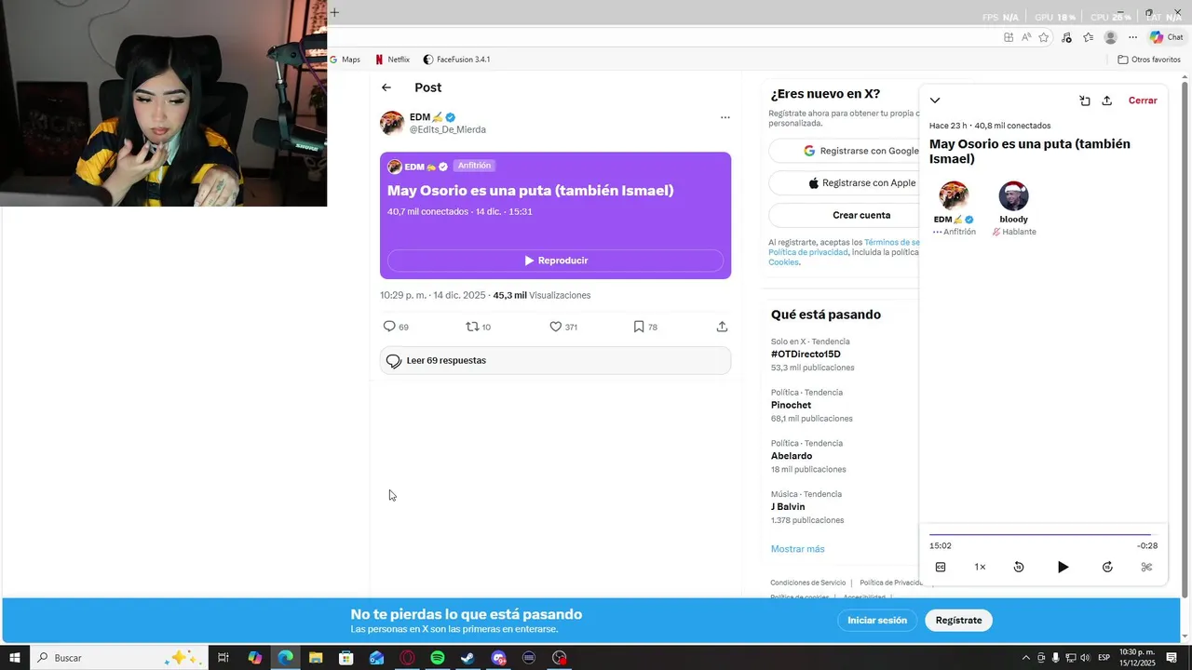Click the Windows Start button
Image resolution: width=1192 pixels, height=670 pixels.
tap(15, 658)
